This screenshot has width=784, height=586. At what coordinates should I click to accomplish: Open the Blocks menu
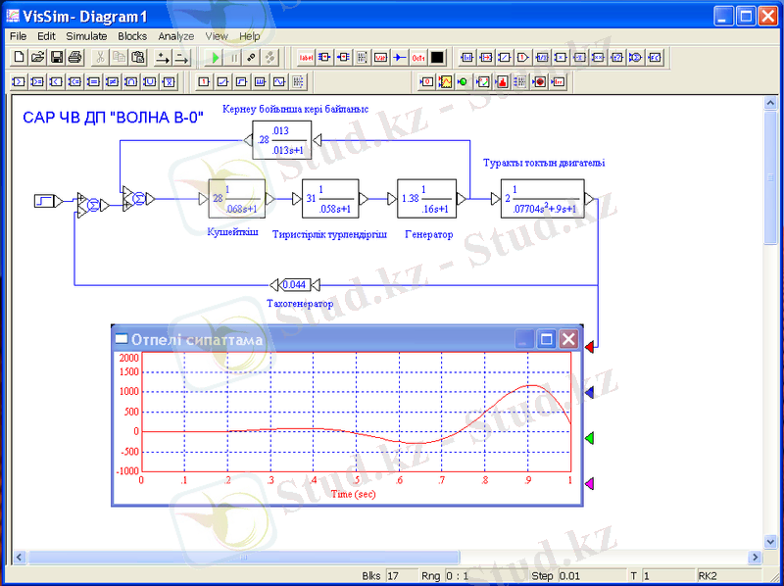pos(132,36)
